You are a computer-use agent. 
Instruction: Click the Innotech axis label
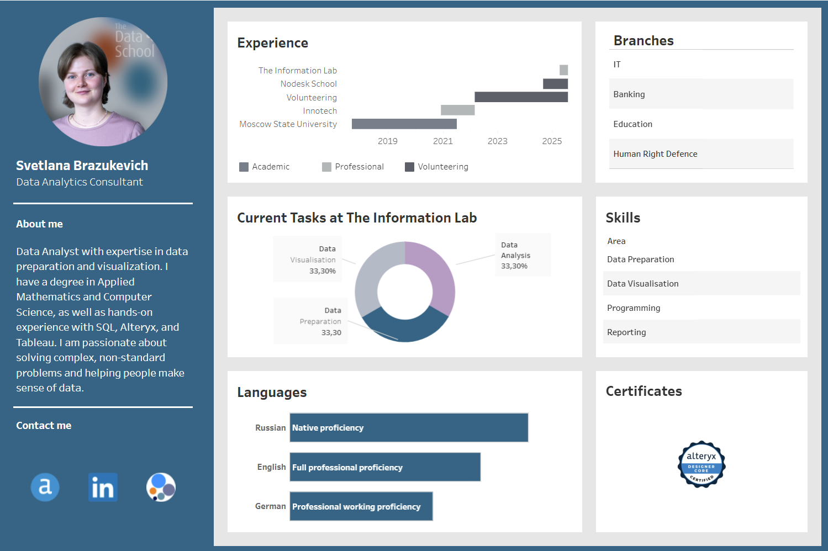pos(320,111)
